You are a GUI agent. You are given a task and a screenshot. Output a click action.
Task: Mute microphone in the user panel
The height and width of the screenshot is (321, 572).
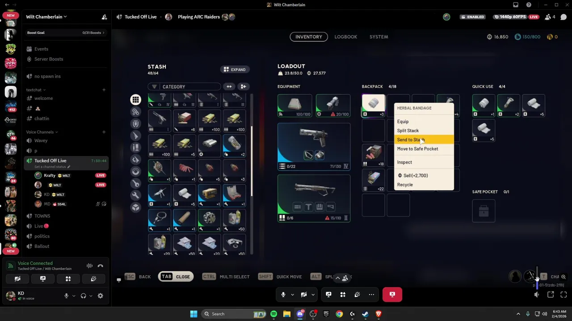pyautogui.click(x=66, y=296)
